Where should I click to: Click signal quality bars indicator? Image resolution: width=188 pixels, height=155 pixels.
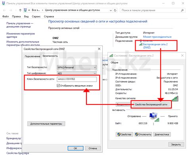click(x=175, y=99)
